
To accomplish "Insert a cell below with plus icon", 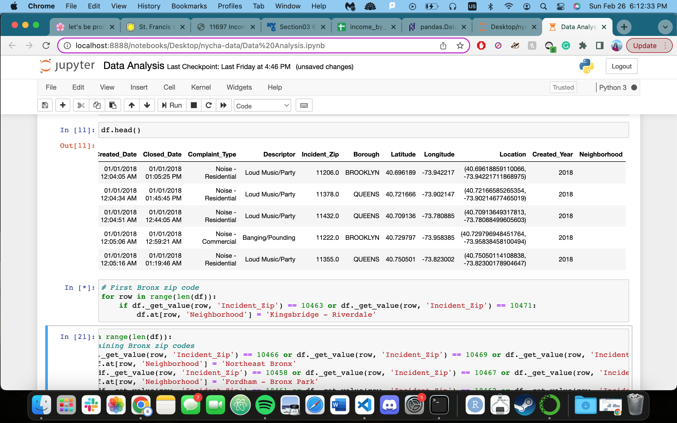I will [63, 105].
